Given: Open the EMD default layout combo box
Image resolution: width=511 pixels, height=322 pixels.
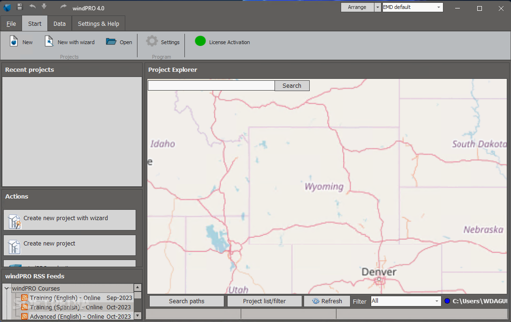Looking at the screenshot, I should (x=412, y=7).
